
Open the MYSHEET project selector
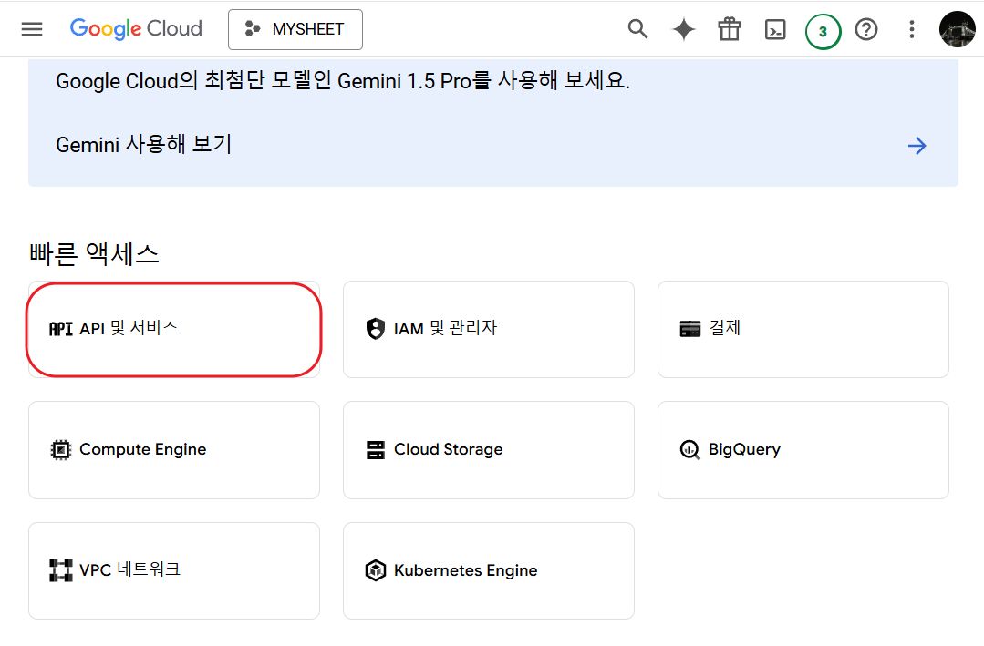coord(295,29)
